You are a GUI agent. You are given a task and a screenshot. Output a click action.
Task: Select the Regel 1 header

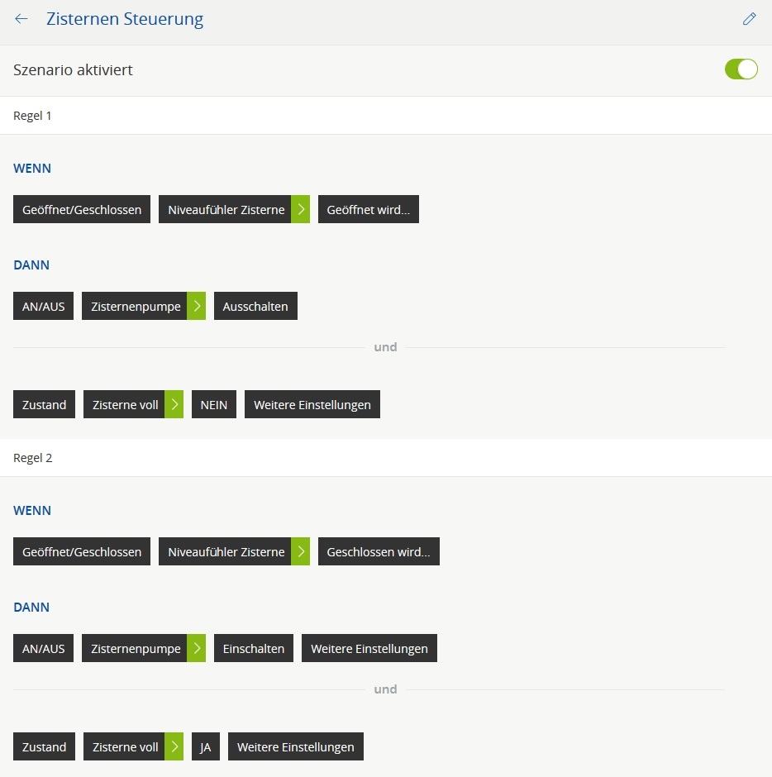(33, 116)
